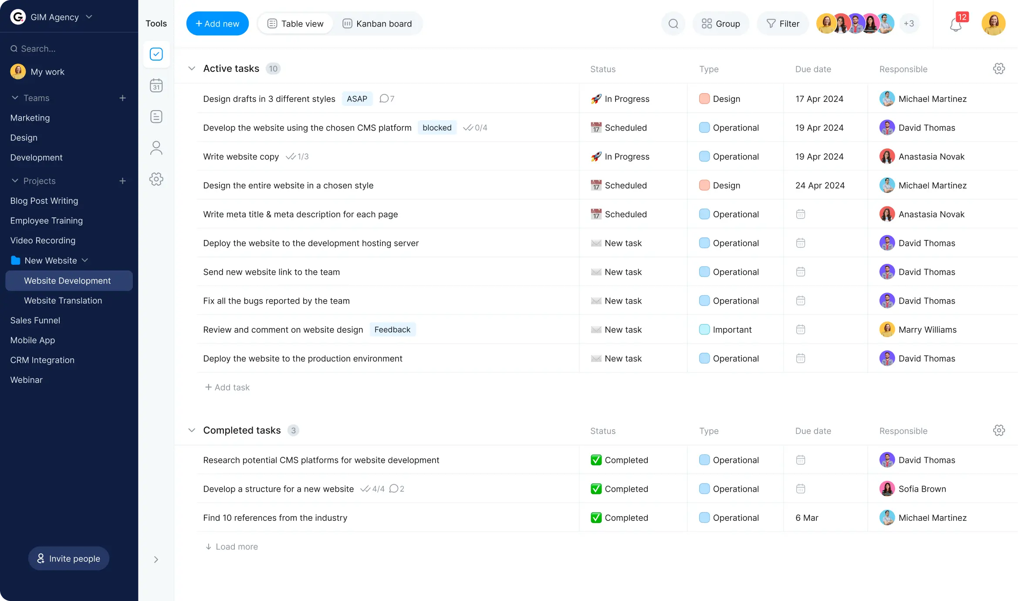Collapse the Active tasks section
Viewport: 1018px width, 601px height.
192,68
